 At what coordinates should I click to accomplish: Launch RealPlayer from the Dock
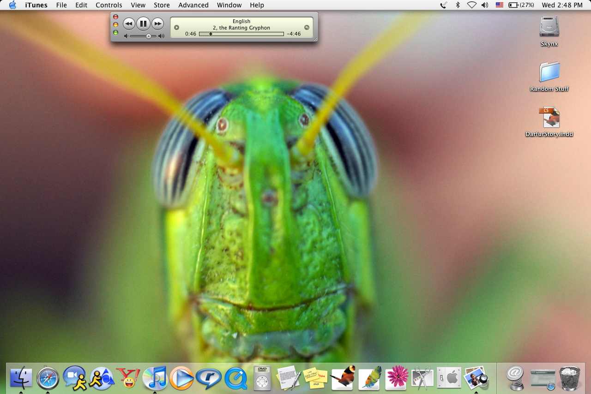pyautogui.click(x=209, y=378)
